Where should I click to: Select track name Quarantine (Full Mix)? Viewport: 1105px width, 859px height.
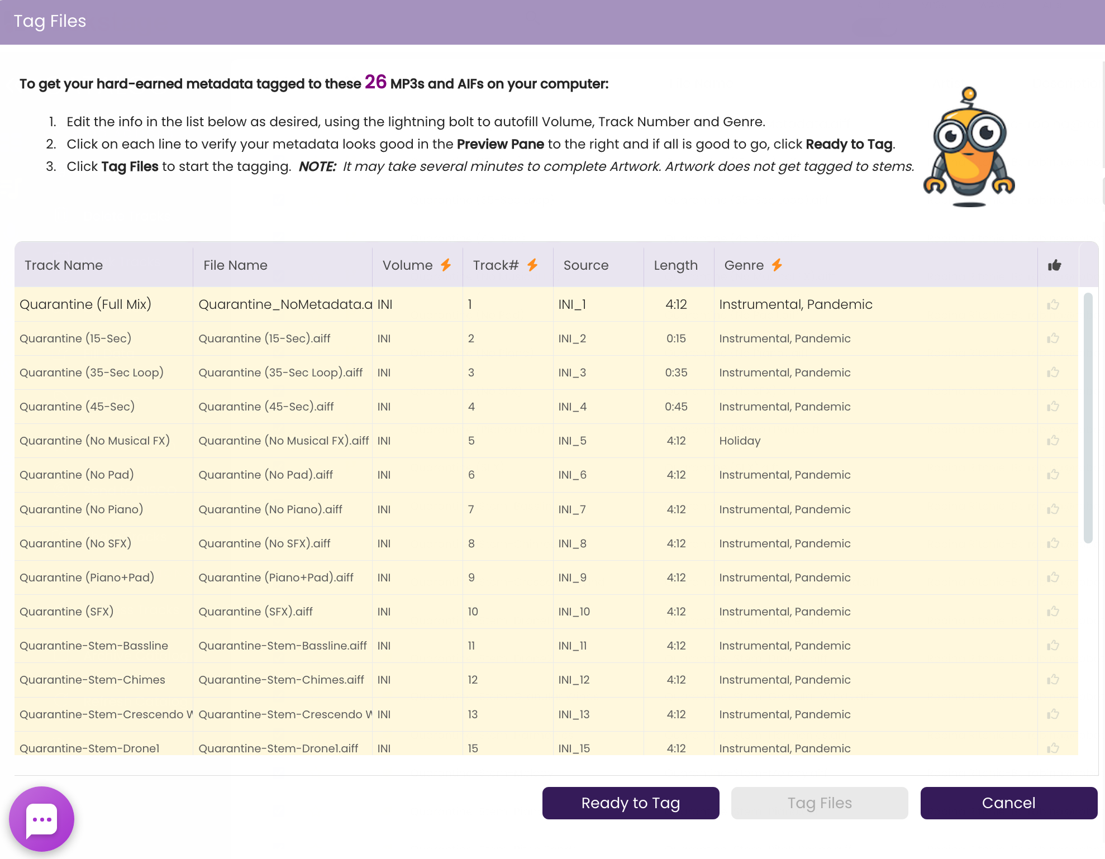click(85, 304)
